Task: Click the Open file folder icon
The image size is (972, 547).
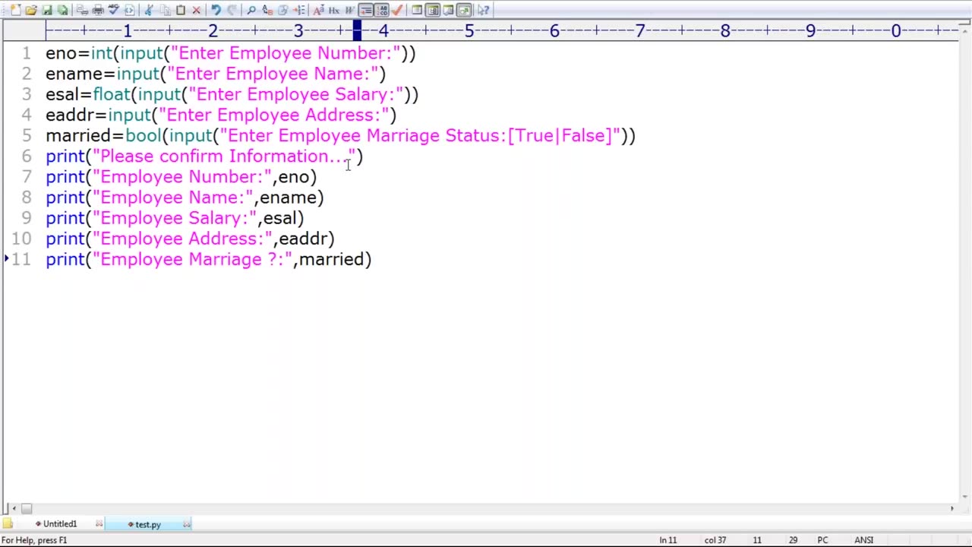Action: click(30, 10)
